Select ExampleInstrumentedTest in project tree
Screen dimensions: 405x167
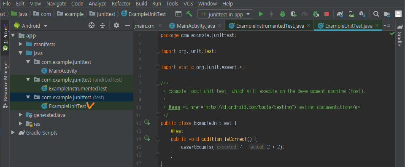click(78, 88)
